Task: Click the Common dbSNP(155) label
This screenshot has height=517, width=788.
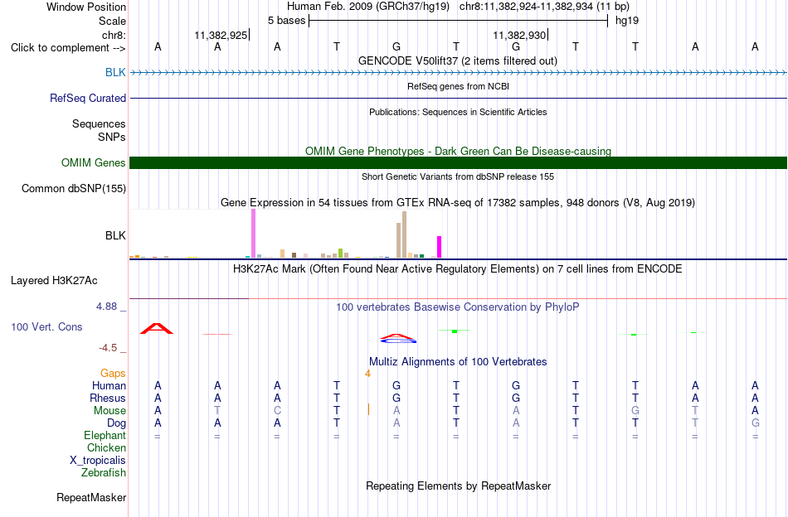Action: tap(74, 188)
